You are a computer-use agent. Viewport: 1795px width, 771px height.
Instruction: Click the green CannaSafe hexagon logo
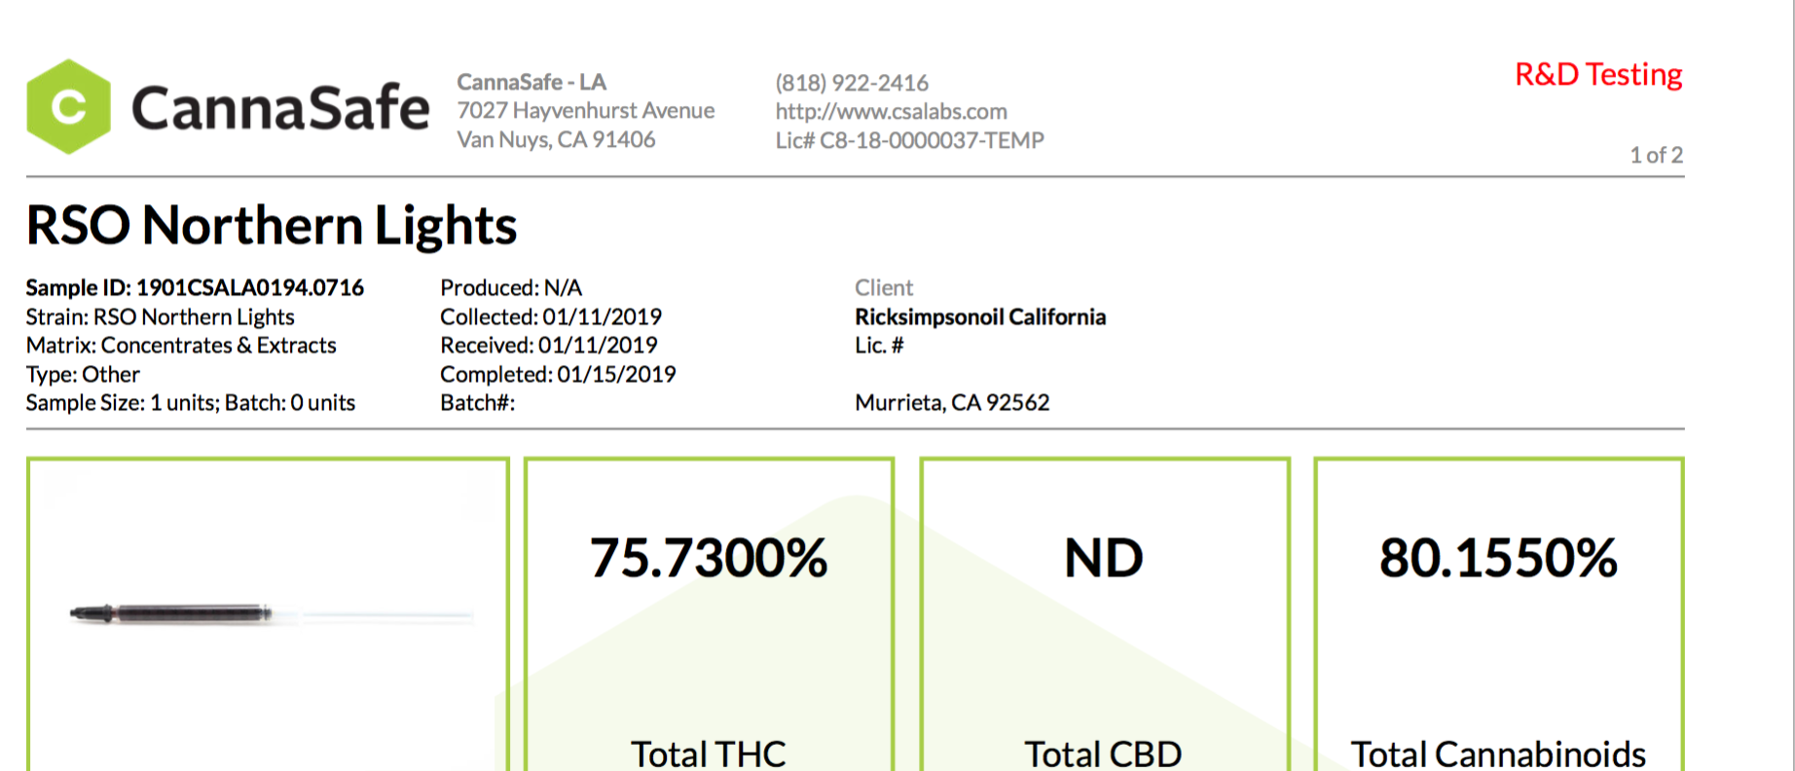68,107
